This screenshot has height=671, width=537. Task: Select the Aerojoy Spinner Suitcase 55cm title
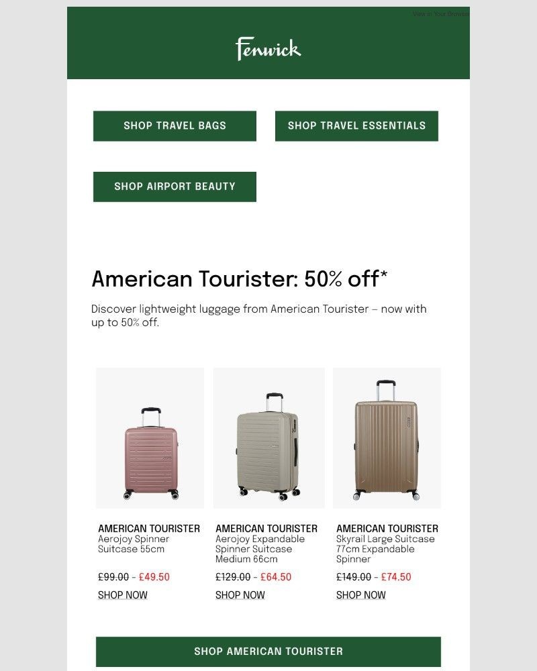134,544
